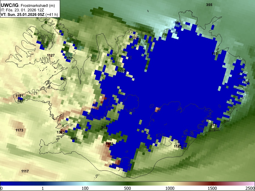Click the 687 value on the map

20,101
